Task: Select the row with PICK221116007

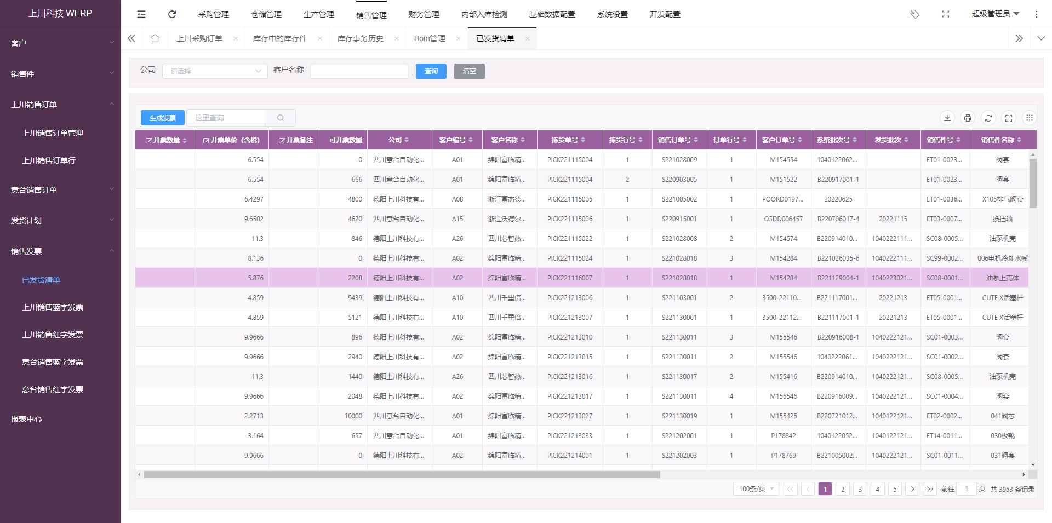Action: coord(582,278)
